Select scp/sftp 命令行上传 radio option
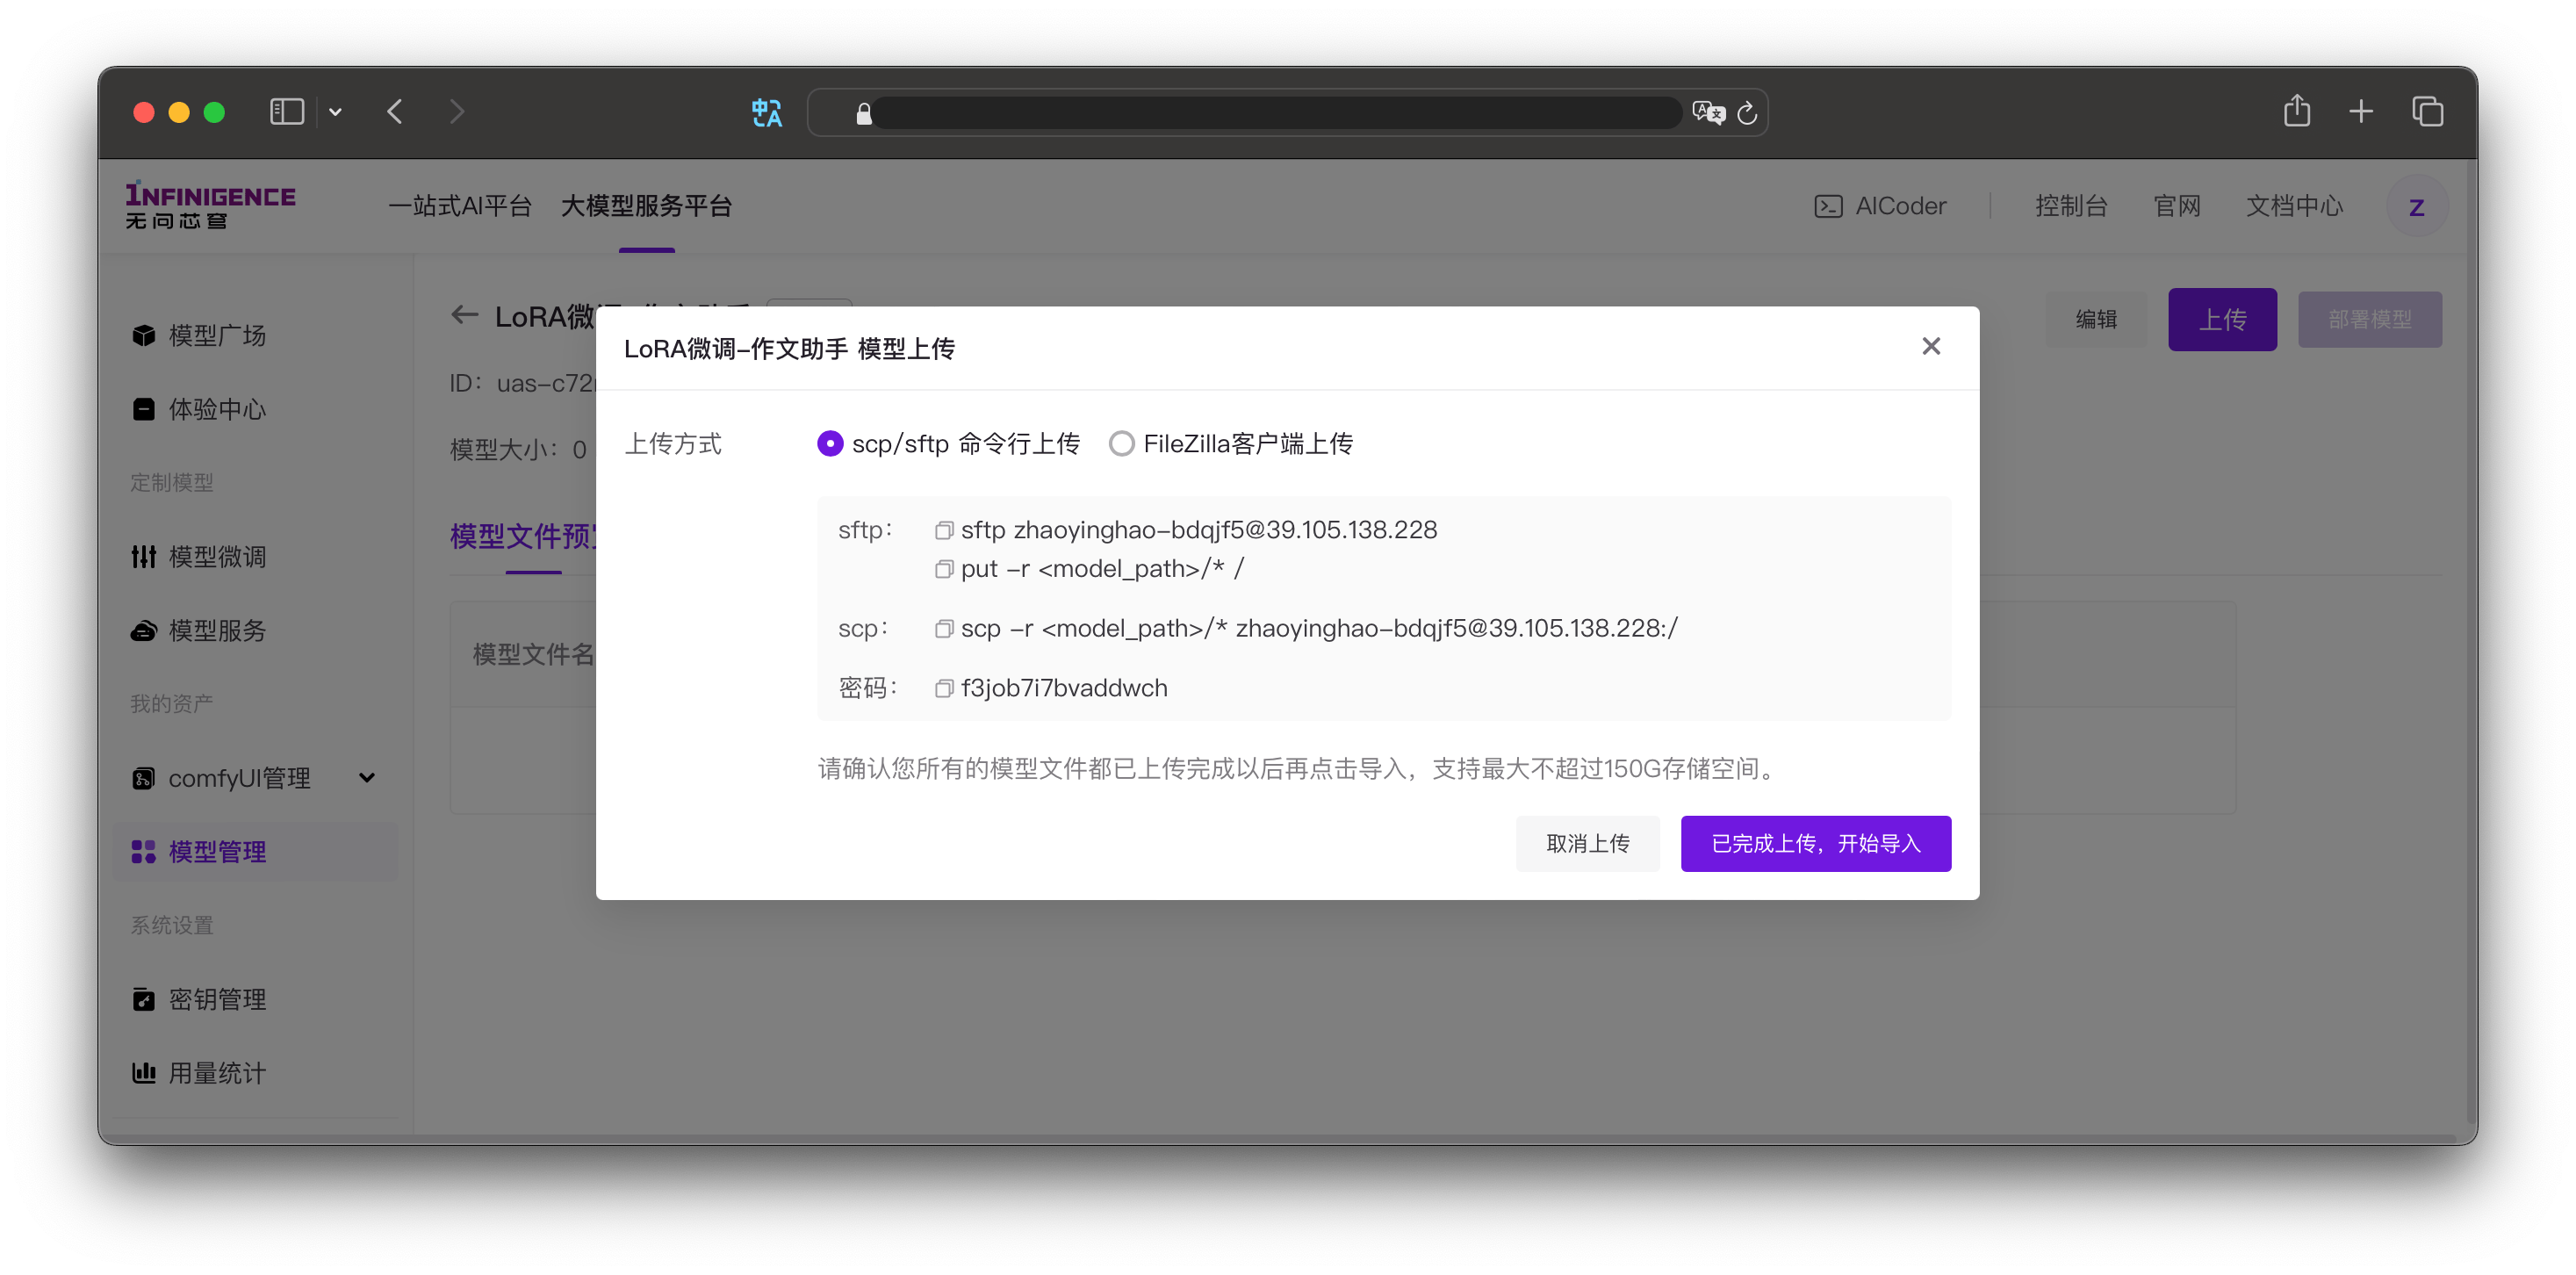This screenshot has height=1275, width=2576. point(948,444)
